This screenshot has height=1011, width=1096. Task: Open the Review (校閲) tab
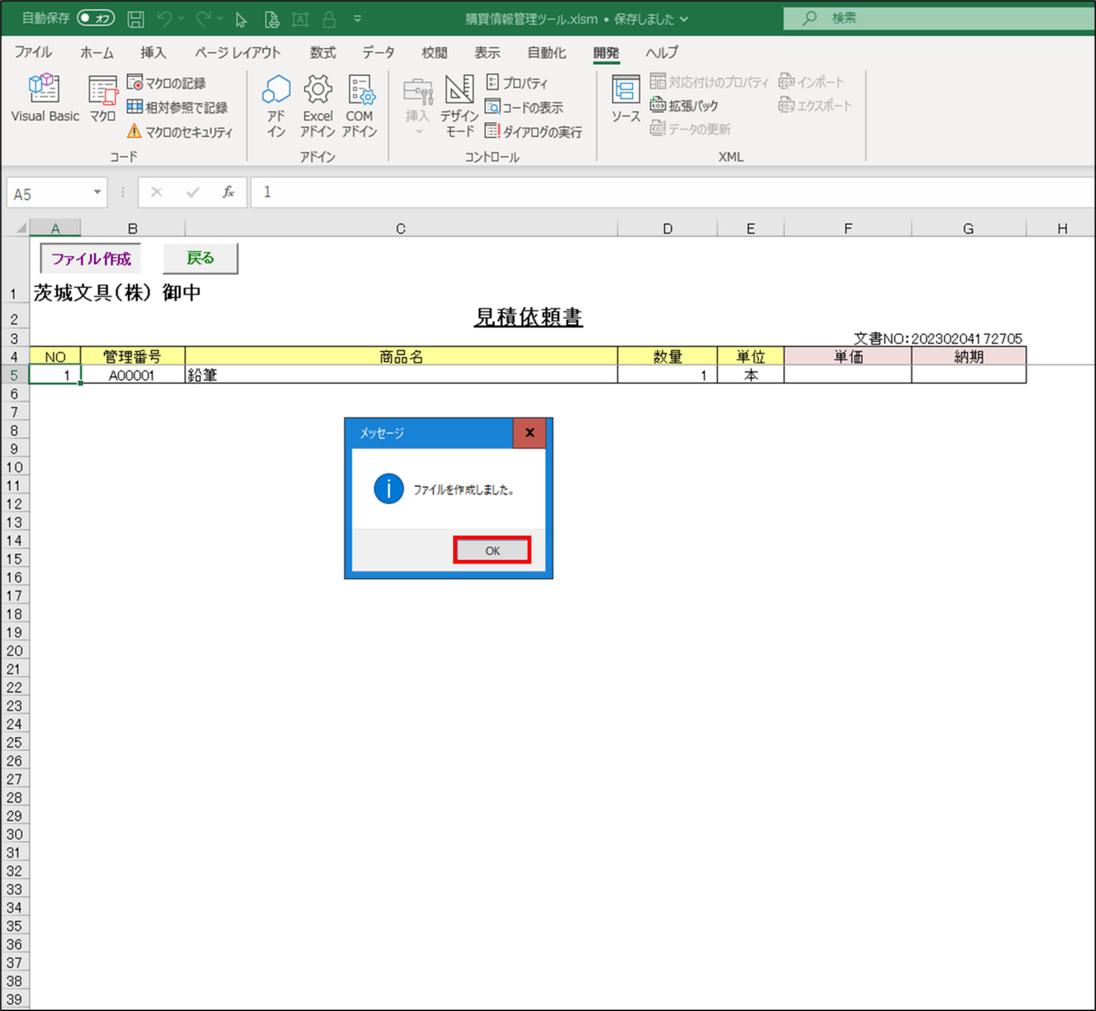click(434, 52)
